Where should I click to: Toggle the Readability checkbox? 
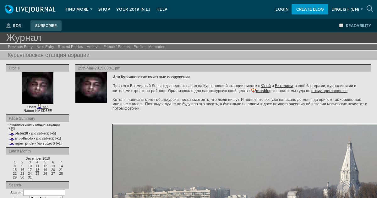341,25
